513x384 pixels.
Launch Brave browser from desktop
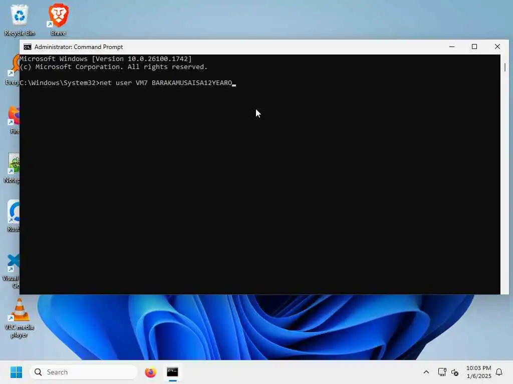tap(58, 20)
